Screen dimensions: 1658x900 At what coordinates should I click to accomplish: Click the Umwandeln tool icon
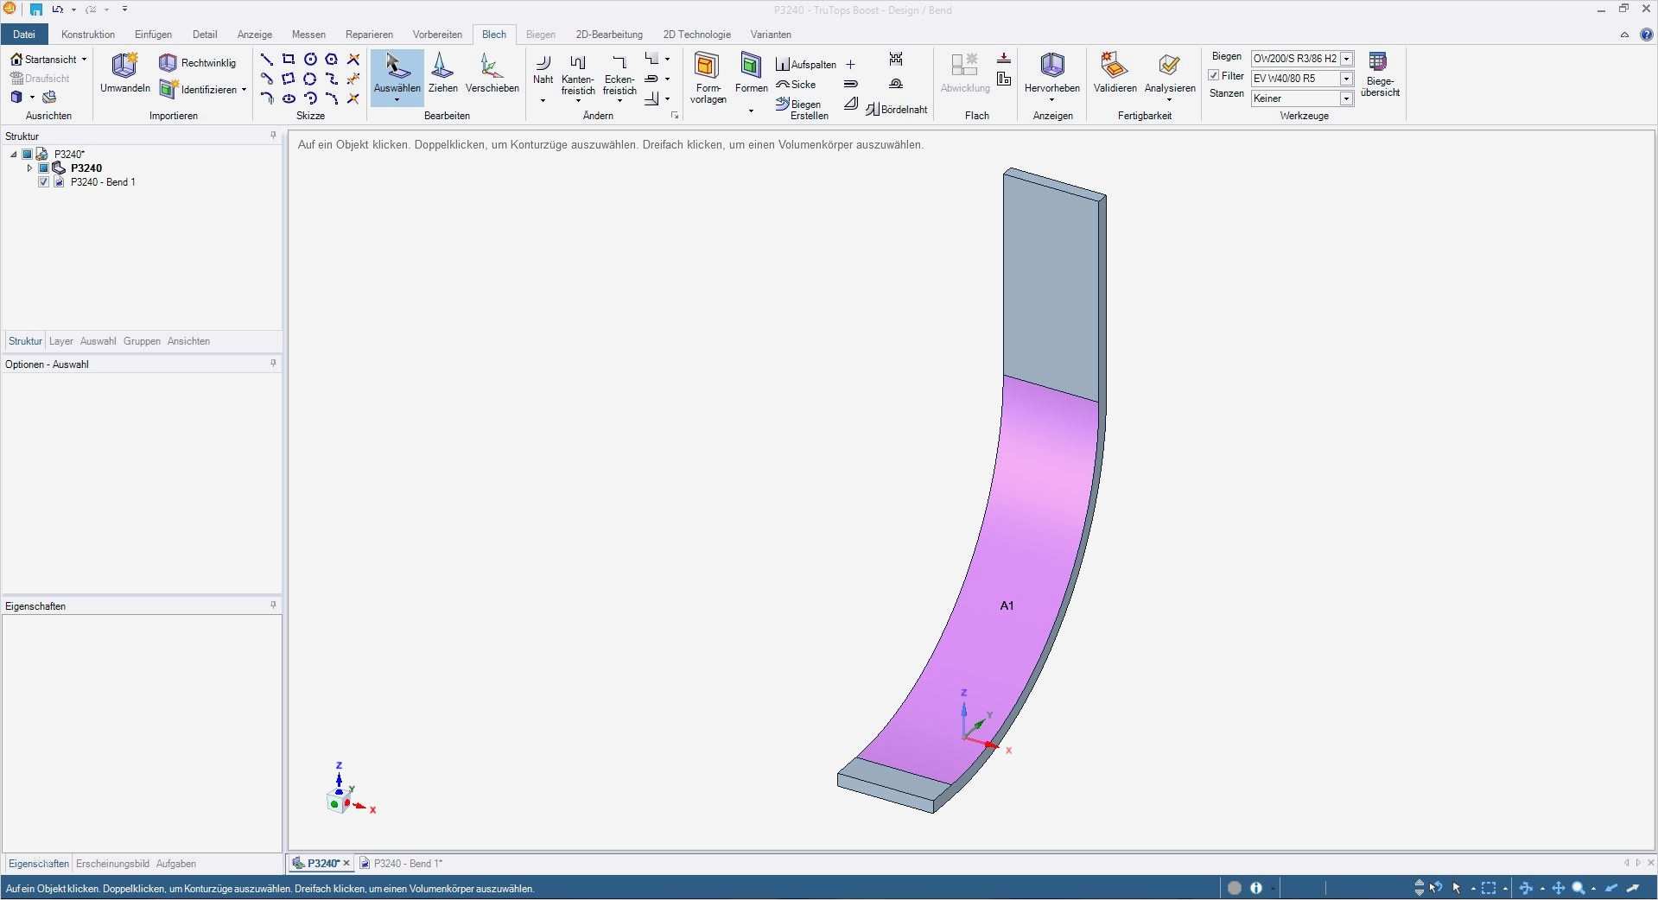coord(124,66)
